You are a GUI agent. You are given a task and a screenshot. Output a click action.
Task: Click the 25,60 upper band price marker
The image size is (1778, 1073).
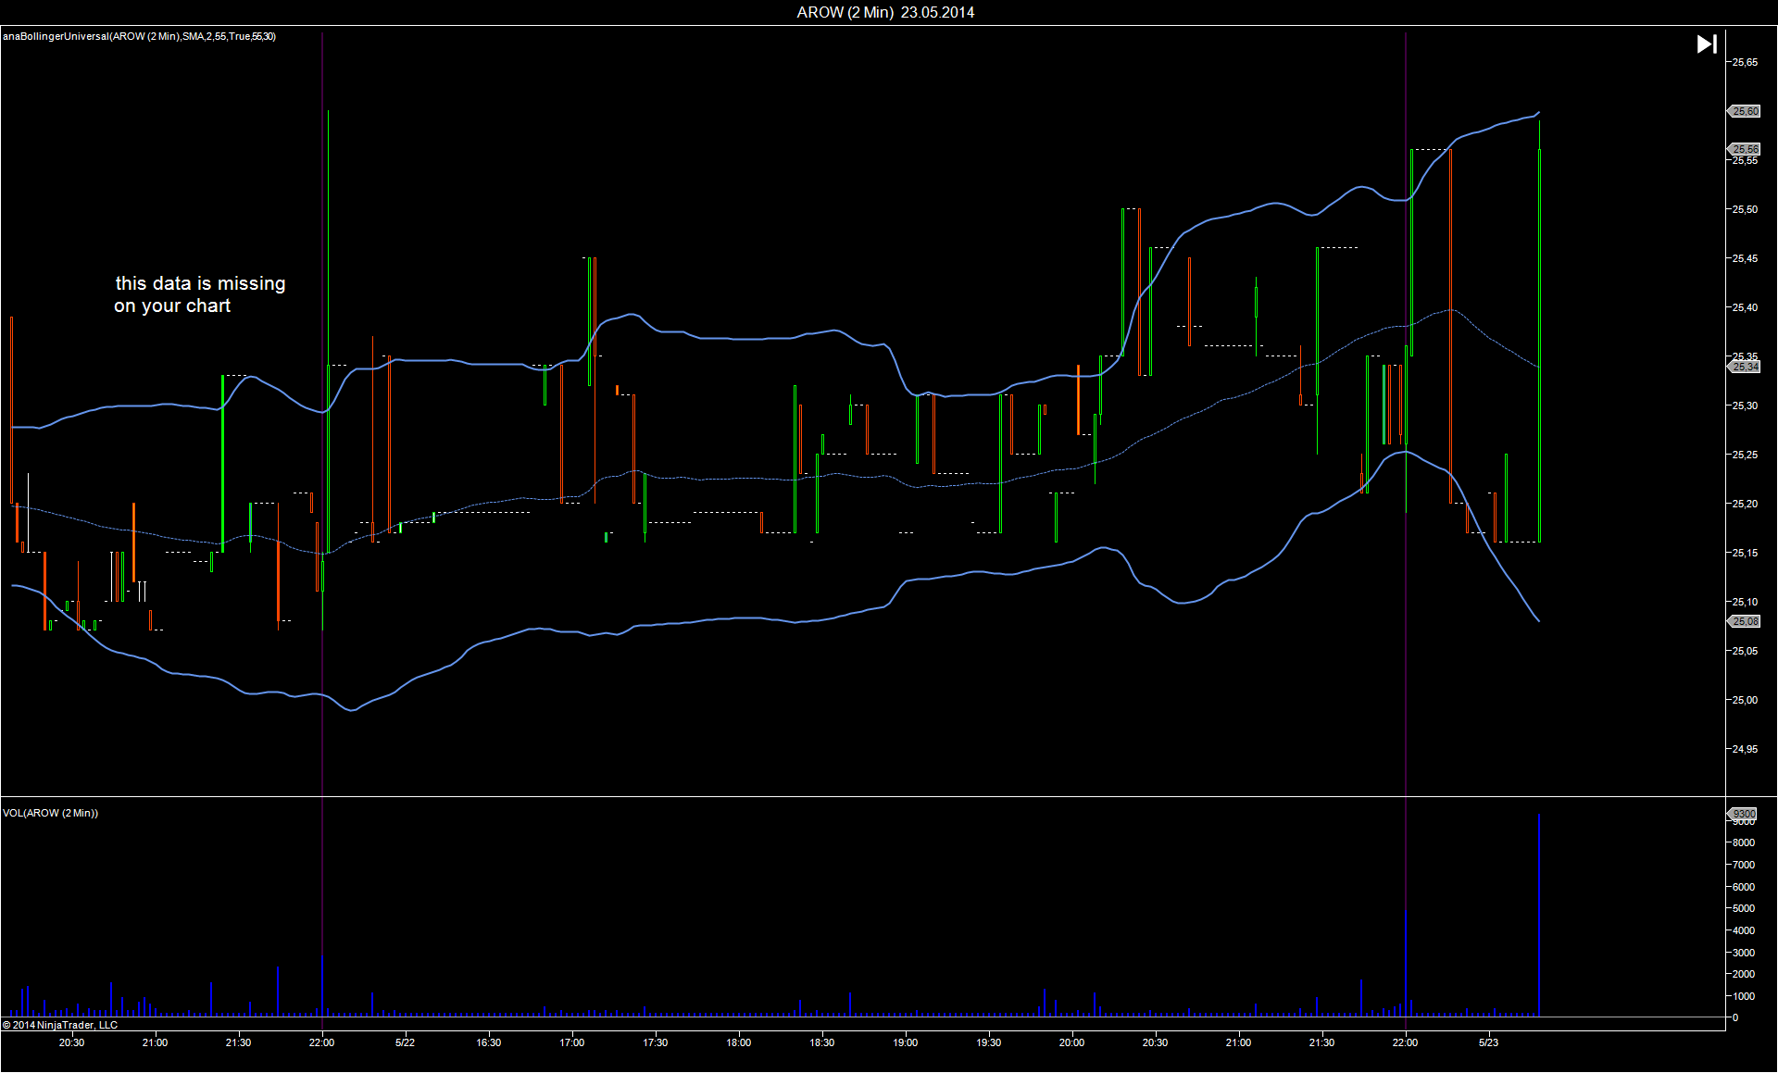pyautogui.click(x=1745, y=111)
